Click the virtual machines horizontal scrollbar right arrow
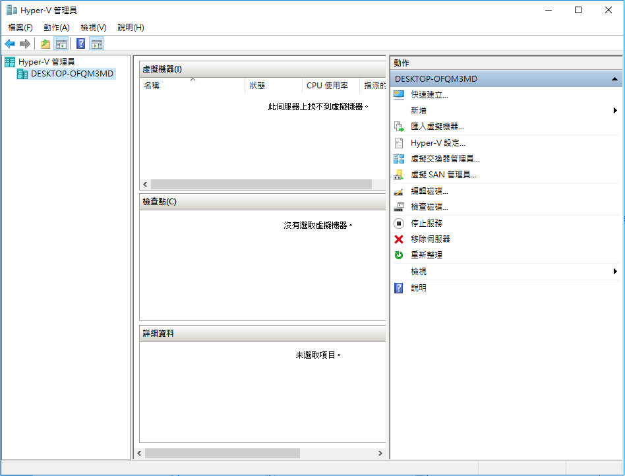This screenshot has height=476, width=625. click(380, 185)
